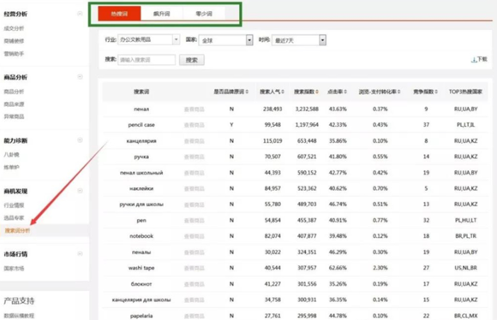
Task: Switch to the 零少词 tab
Action: (x=204, y=14)
